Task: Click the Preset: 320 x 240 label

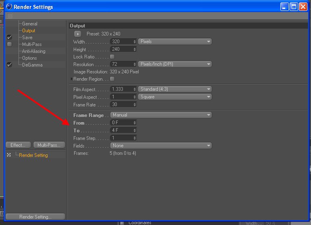Action: [x=104, y=34]
